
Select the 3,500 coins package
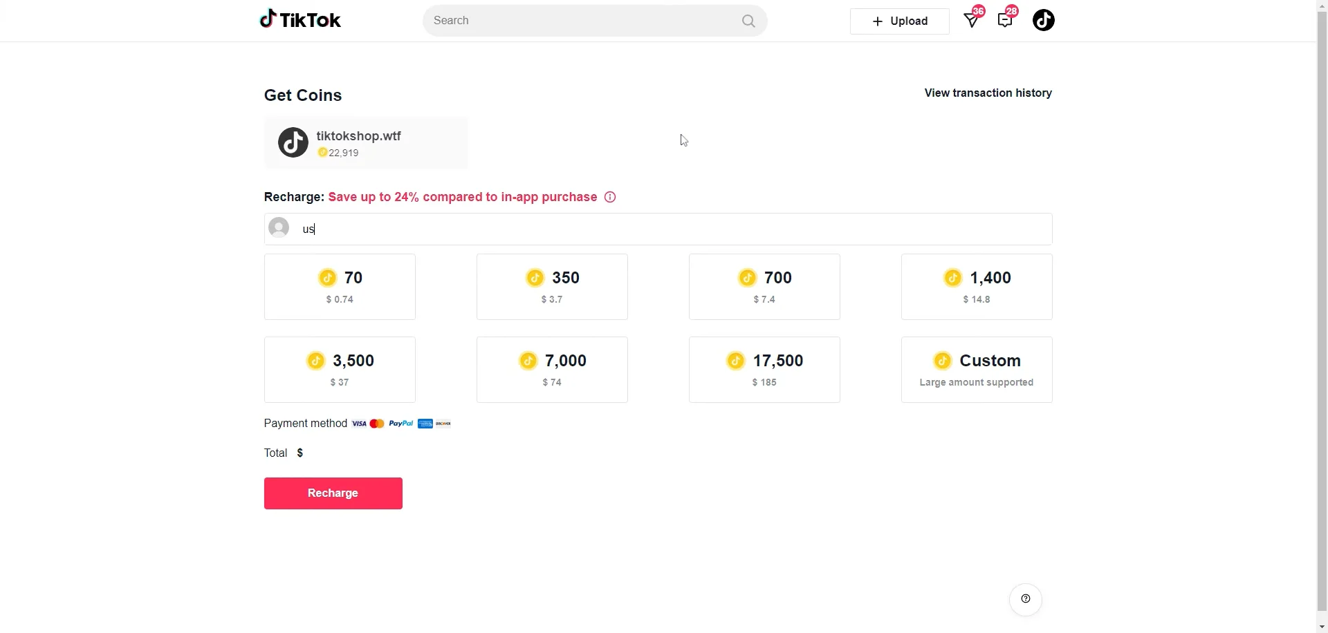pos(339,369)
